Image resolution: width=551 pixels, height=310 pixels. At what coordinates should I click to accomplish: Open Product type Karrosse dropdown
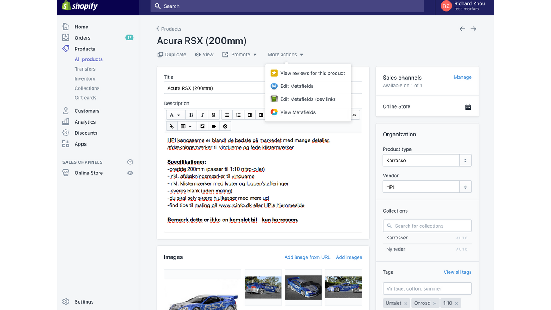click(x=427, y=160)
